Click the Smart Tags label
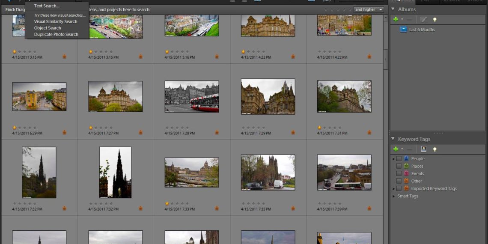Viewport: 488px width, 244px height. coord(408,196)
